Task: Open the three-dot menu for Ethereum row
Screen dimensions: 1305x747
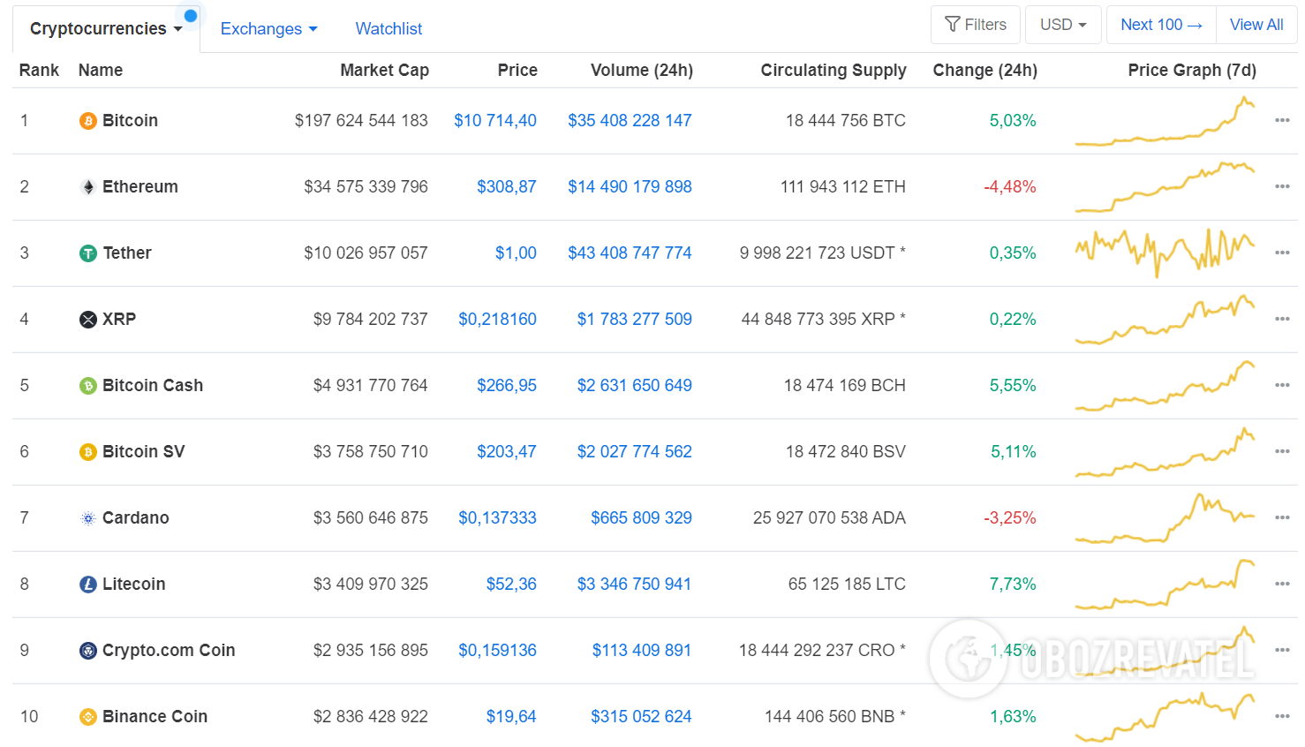Action: 1282,186
